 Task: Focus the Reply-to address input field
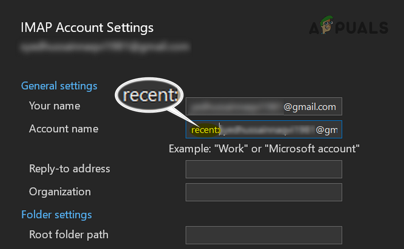[264, 169]
